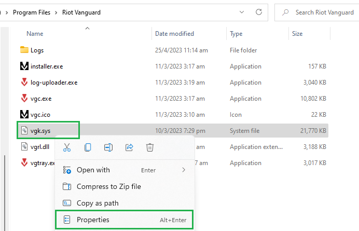Click 25/4/2023 11:14 am date
This screenshot has height=231, width=359.
pyautogui.click(x=182, y=50)
